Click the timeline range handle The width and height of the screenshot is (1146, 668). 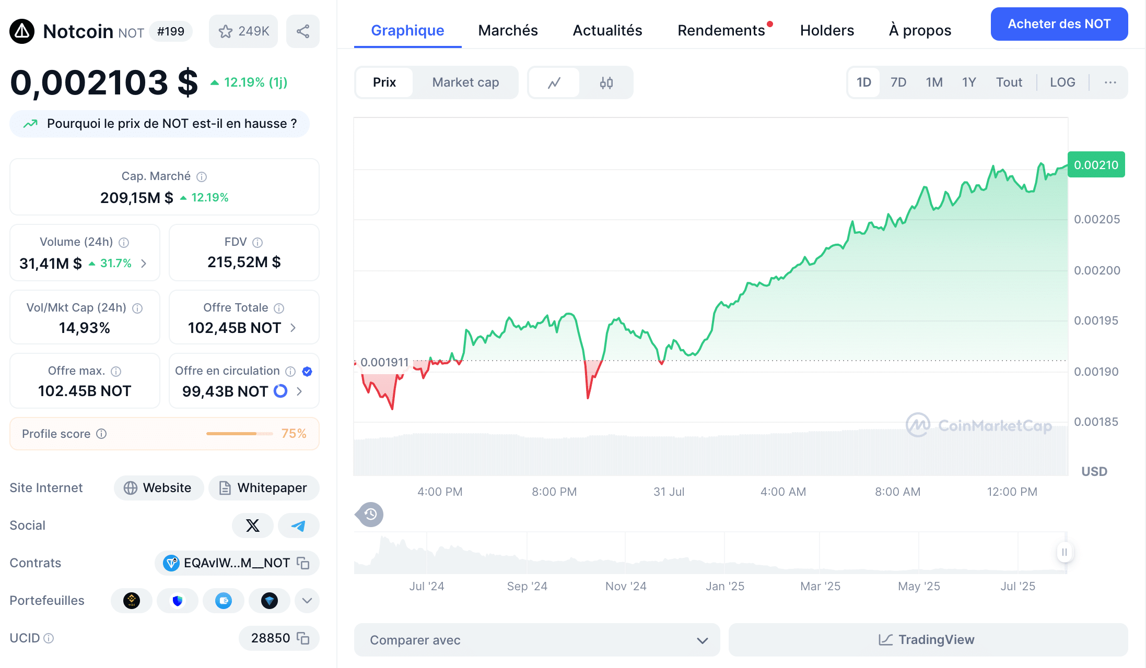click(x=1065, y=552)
